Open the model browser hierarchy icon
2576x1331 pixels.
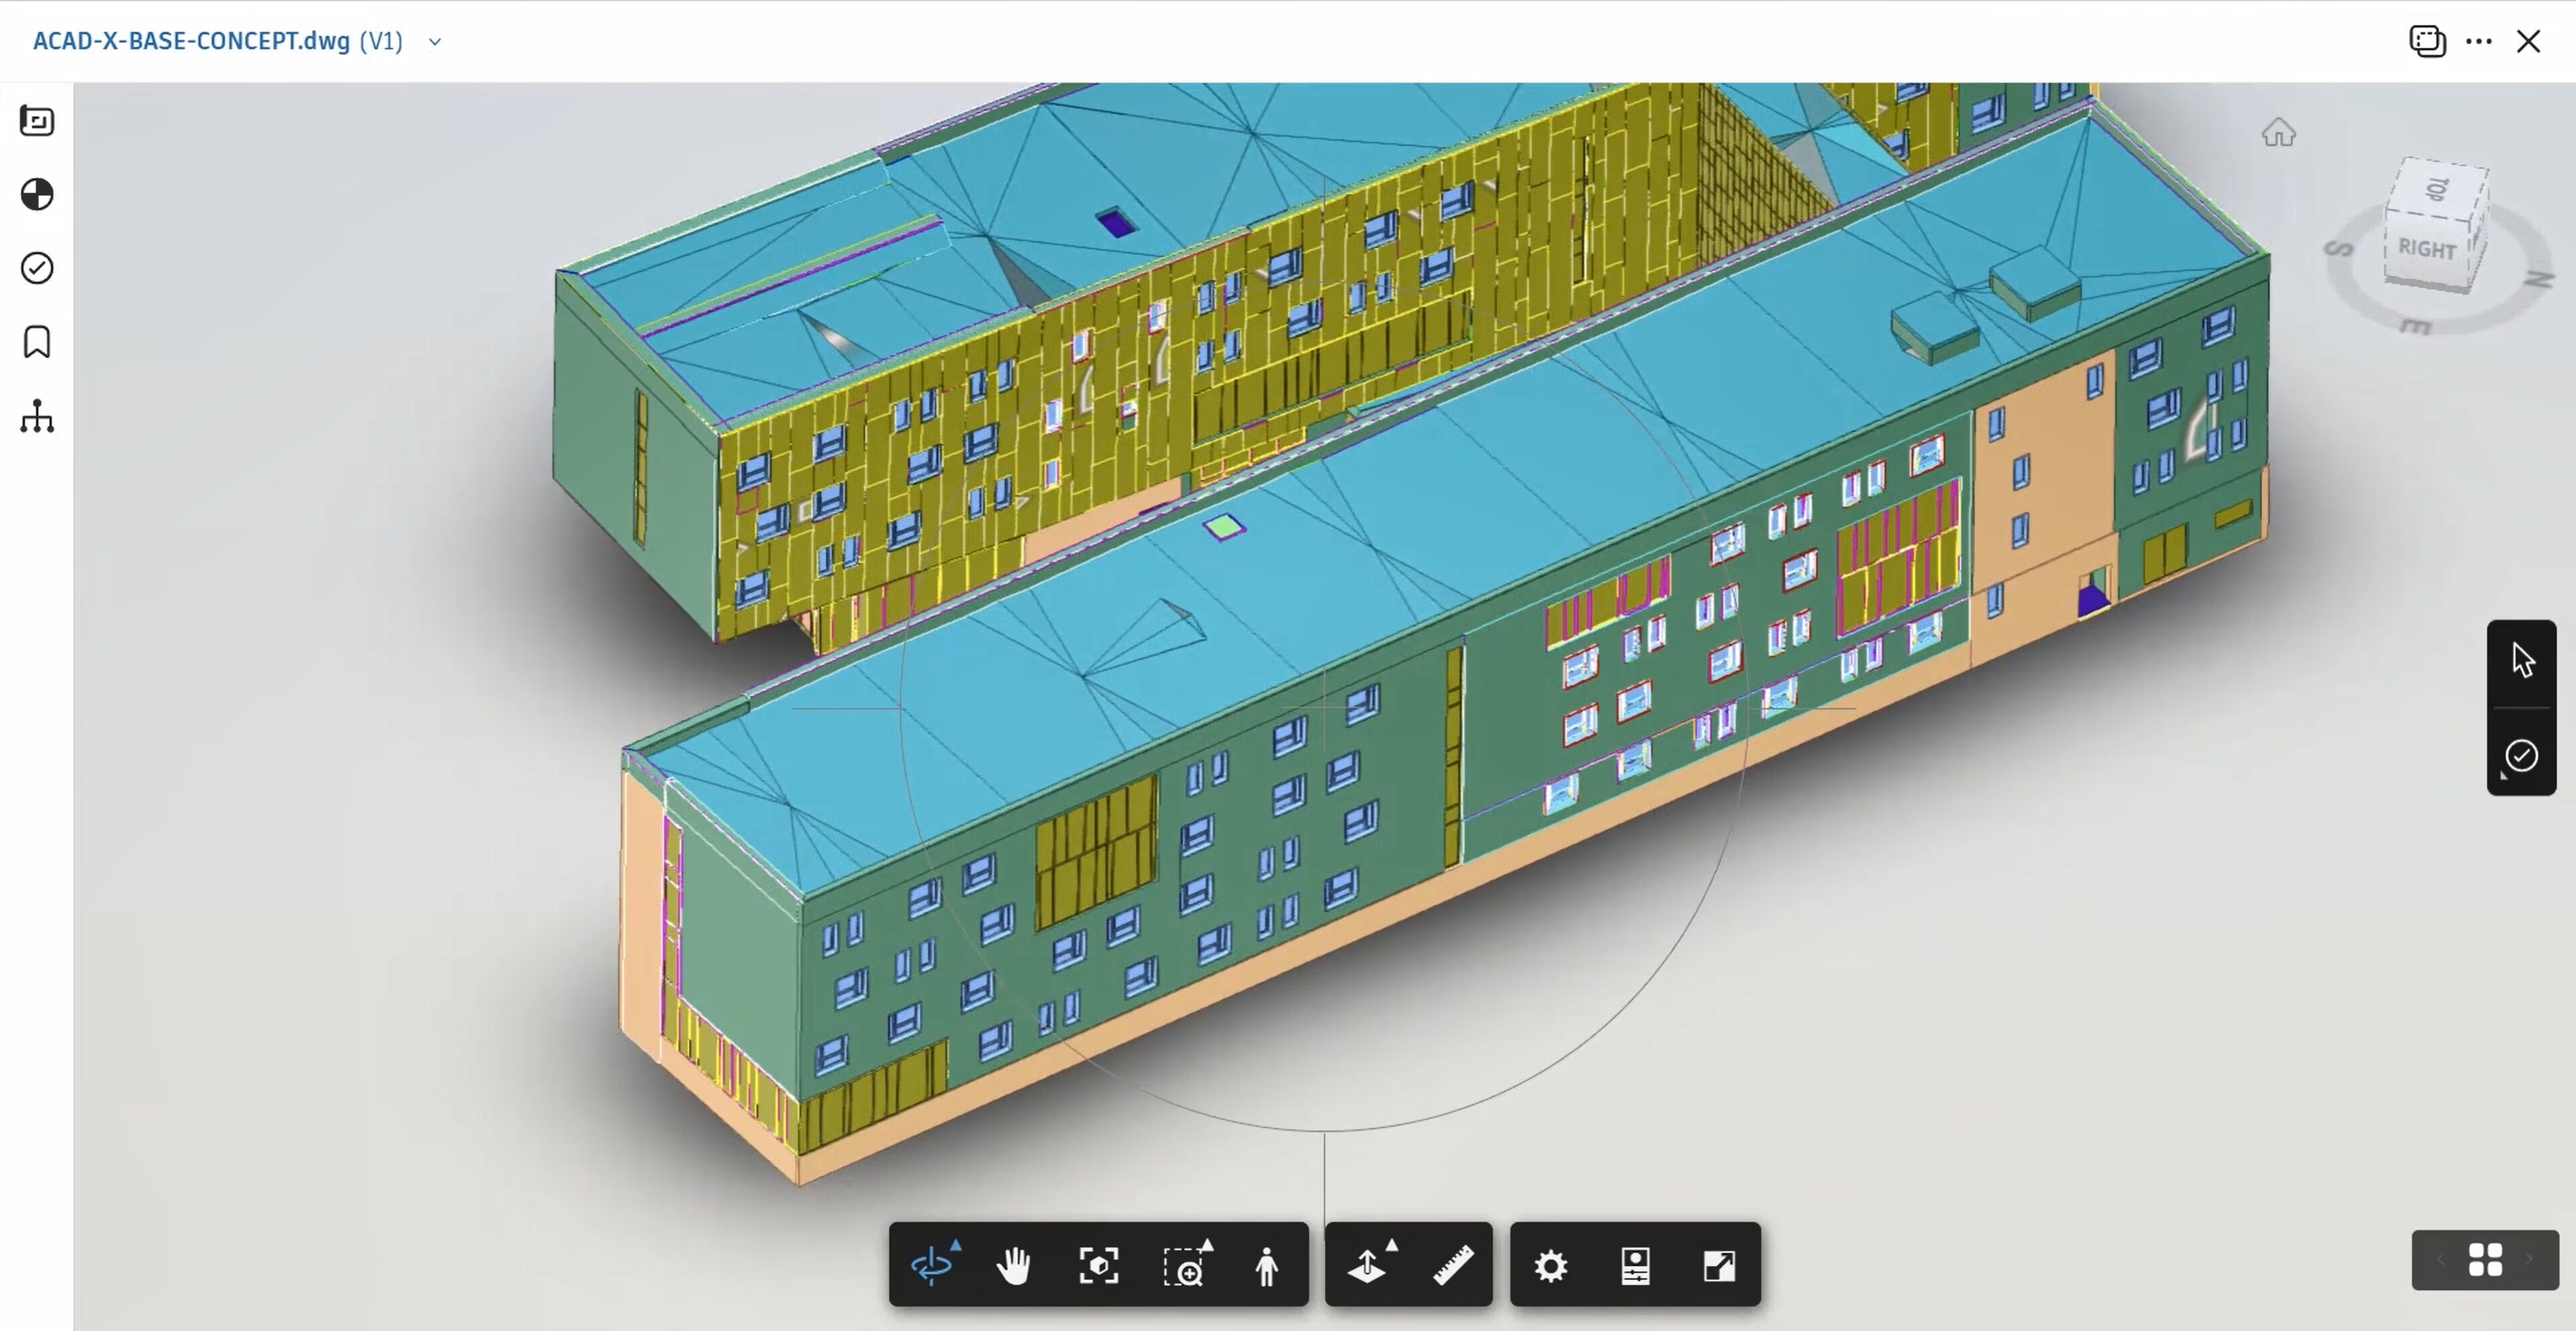point(37,416)
